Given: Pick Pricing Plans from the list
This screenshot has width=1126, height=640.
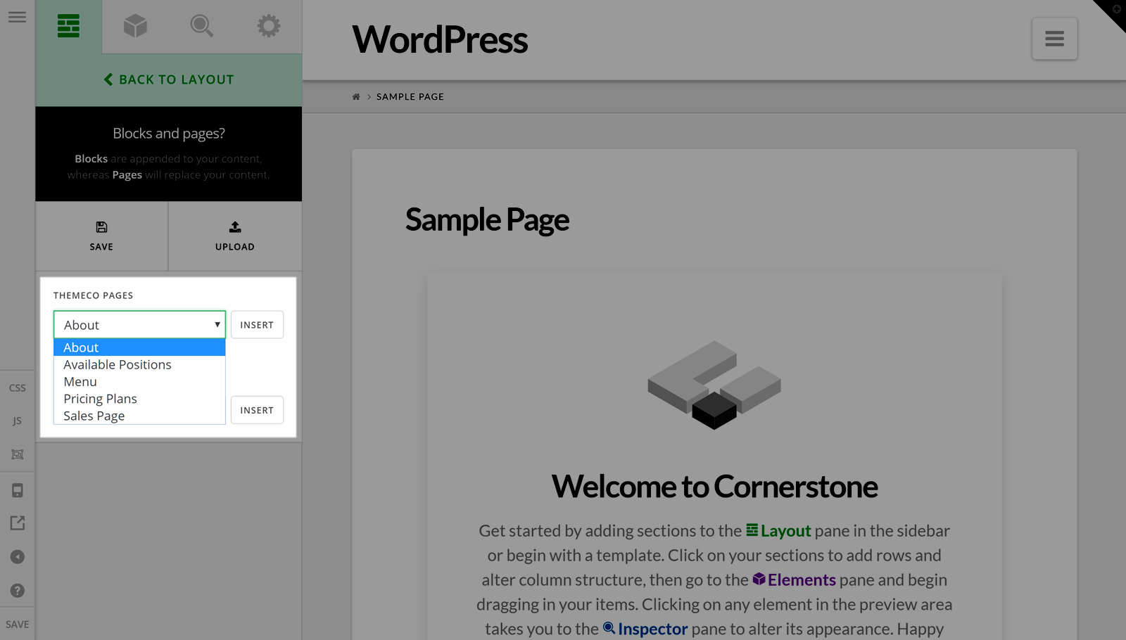Looking at the screenshot, I should point(139,399).
